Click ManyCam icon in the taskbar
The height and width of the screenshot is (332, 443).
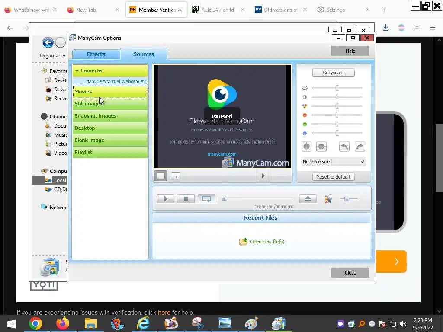279,323
